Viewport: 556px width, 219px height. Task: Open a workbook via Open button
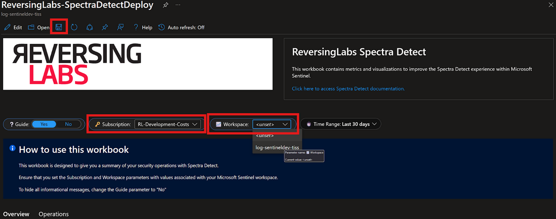tap(39, 27)
